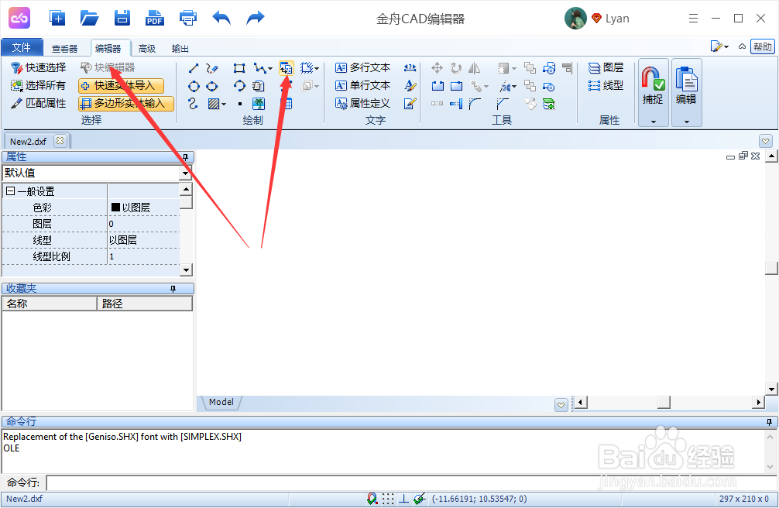Click 选择所有 select all
This screenshot has height=508, width=779.
[38, 85]
